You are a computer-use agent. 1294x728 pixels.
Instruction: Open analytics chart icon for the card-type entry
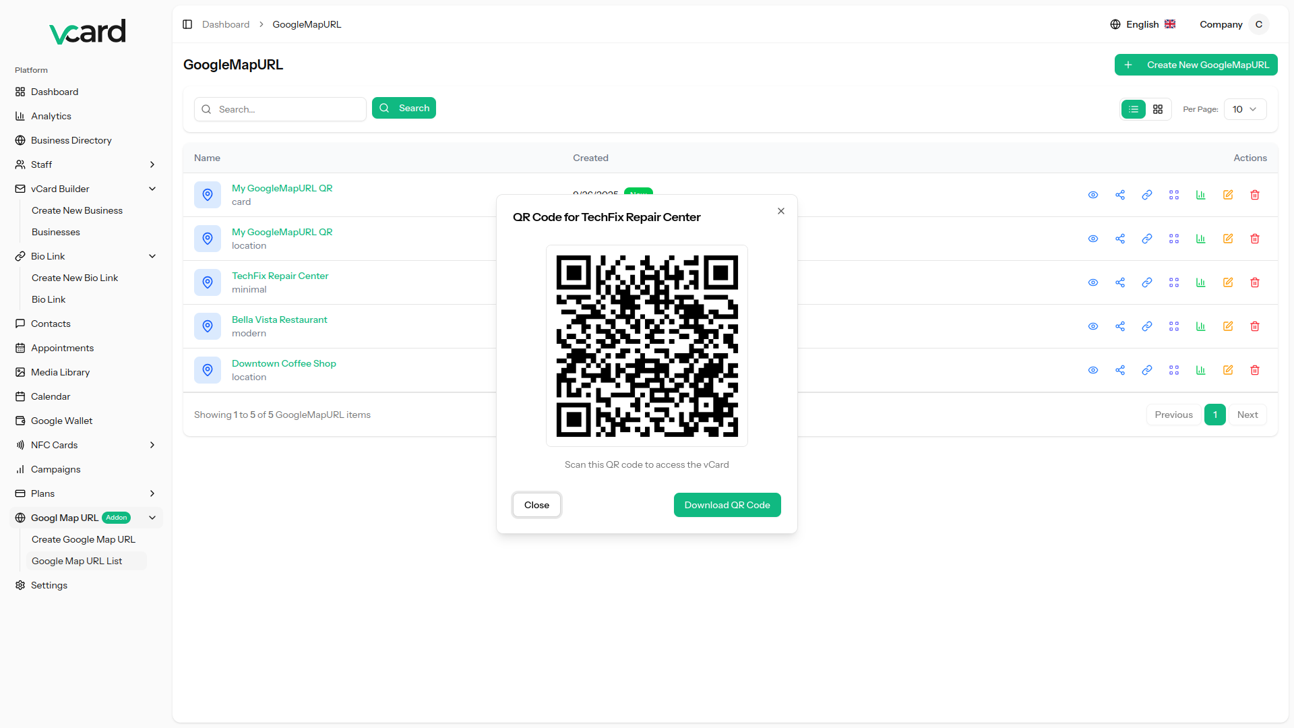coord(1201,195)
